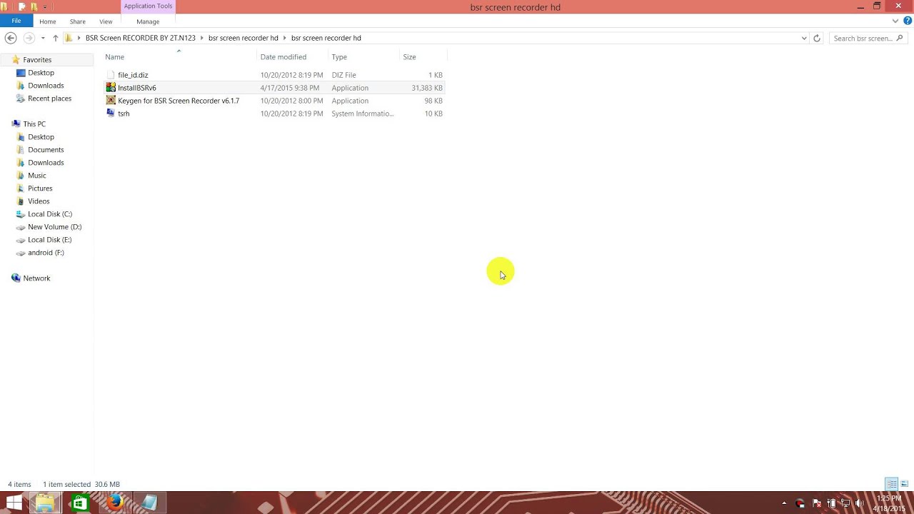Select the Manage tab under Application Tools

pyautogui.click(x=148, y=21)
